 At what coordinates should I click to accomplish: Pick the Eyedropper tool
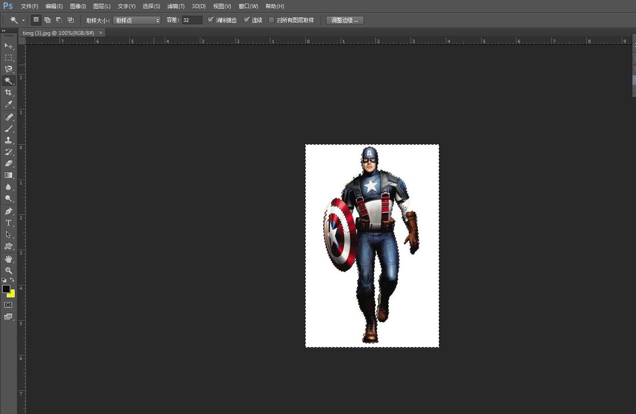coord(8,104)
